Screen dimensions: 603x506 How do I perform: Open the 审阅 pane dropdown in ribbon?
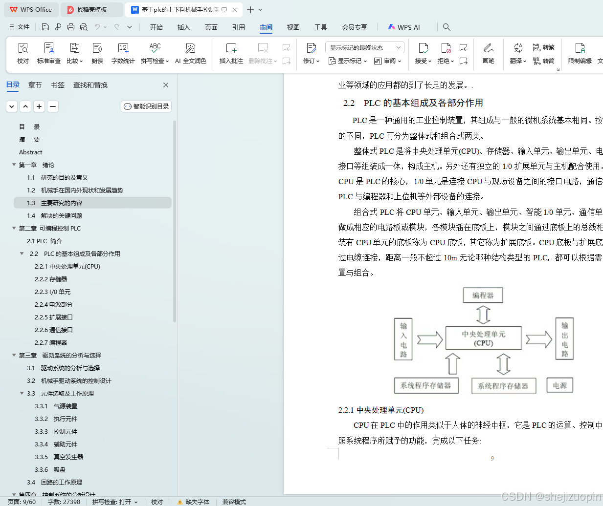pos(388,61)
